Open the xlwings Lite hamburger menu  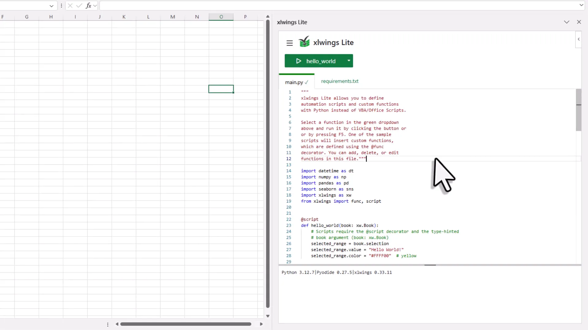coord(289,43)
